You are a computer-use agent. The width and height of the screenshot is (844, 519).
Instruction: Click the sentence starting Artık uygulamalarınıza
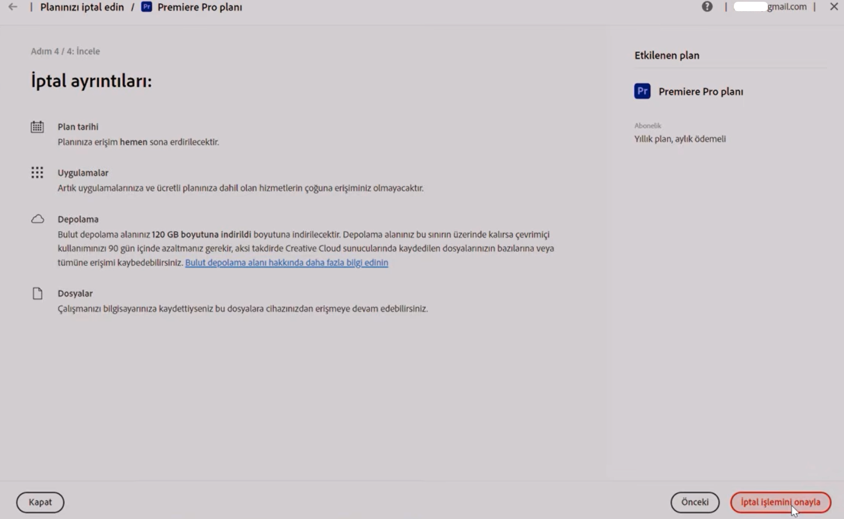point(240,188)
